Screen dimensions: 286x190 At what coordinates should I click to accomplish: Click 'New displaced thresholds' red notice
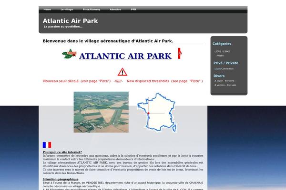coord(165,81)
